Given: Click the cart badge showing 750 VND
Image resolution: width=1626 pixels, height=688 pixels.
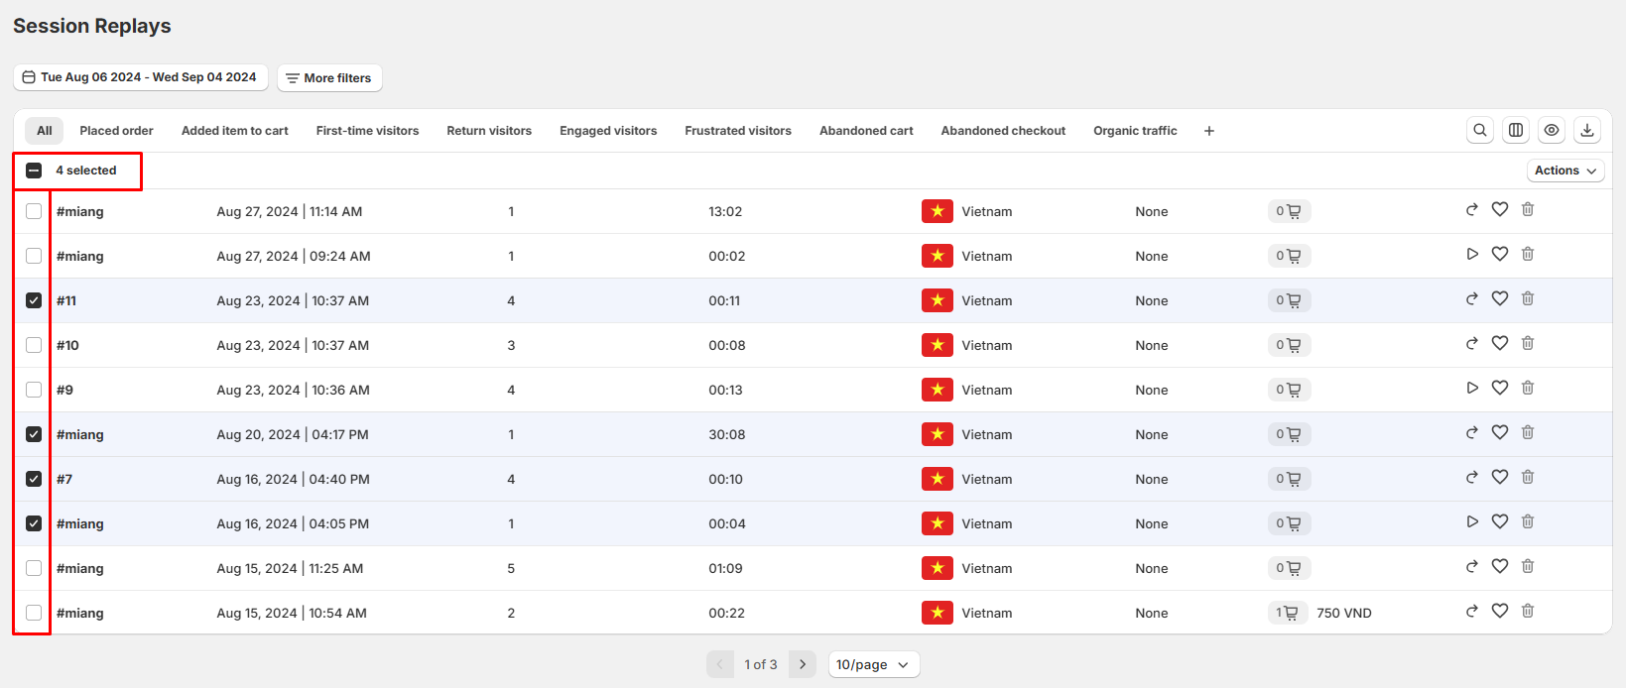Looking at the screenshot, I should (1288, 613).
